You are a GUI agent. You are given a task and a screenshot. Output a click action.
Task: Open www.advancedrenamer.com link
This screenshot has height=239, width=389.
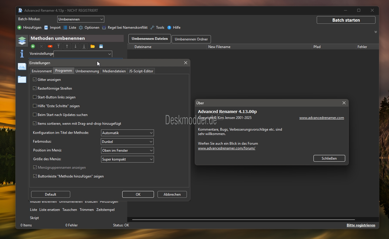[322, 118]
